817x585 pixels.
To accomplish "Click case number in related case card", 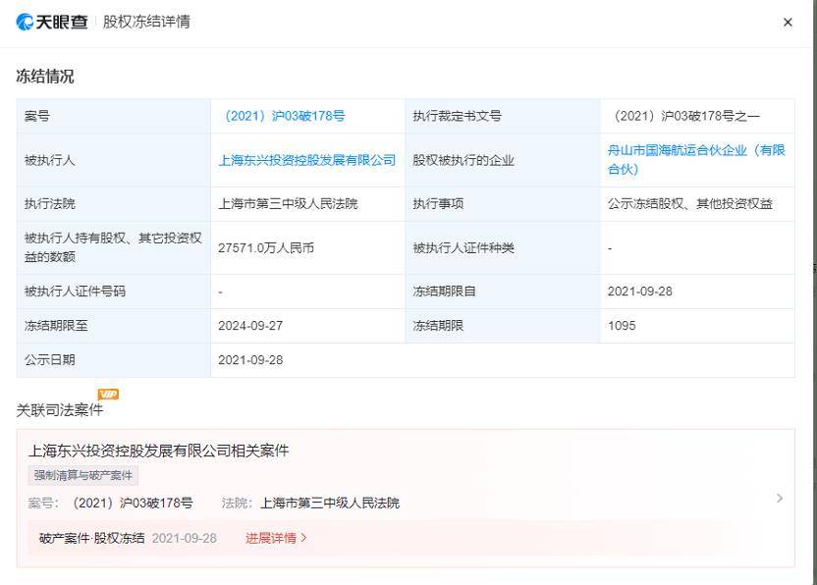I will (133, 503).
